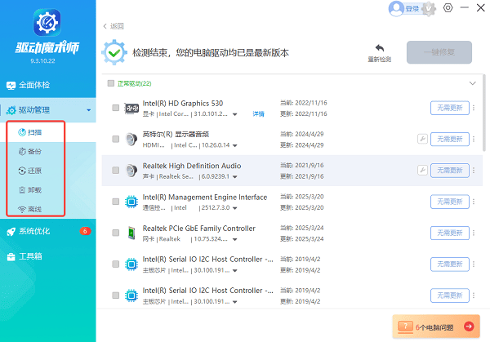Open settings via hexagon icon

pyautogui.click(x=448, y=8)
